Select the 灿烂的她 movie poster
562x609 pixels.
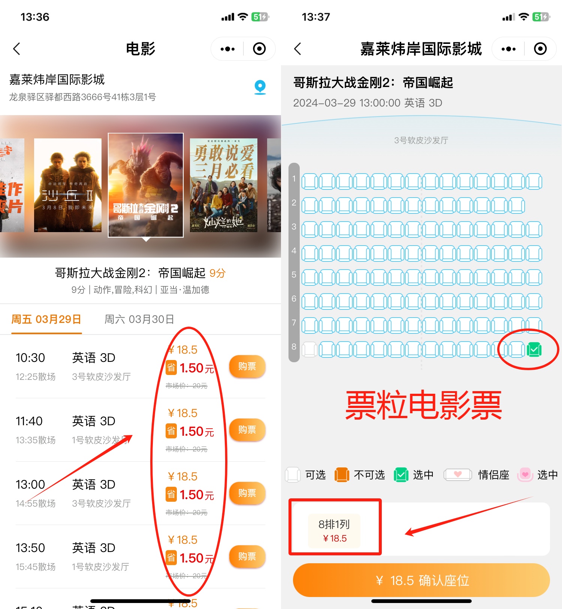click(x=224, y=185)
